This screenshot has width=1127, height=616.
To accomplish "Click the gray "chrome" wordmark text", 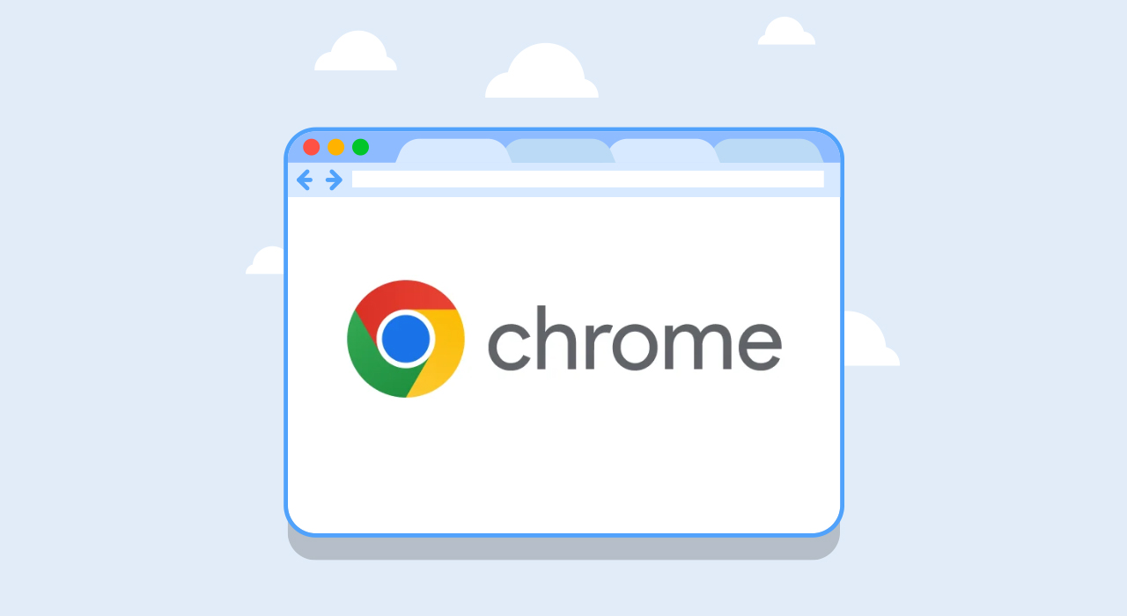I will click(x=635, y=339).
